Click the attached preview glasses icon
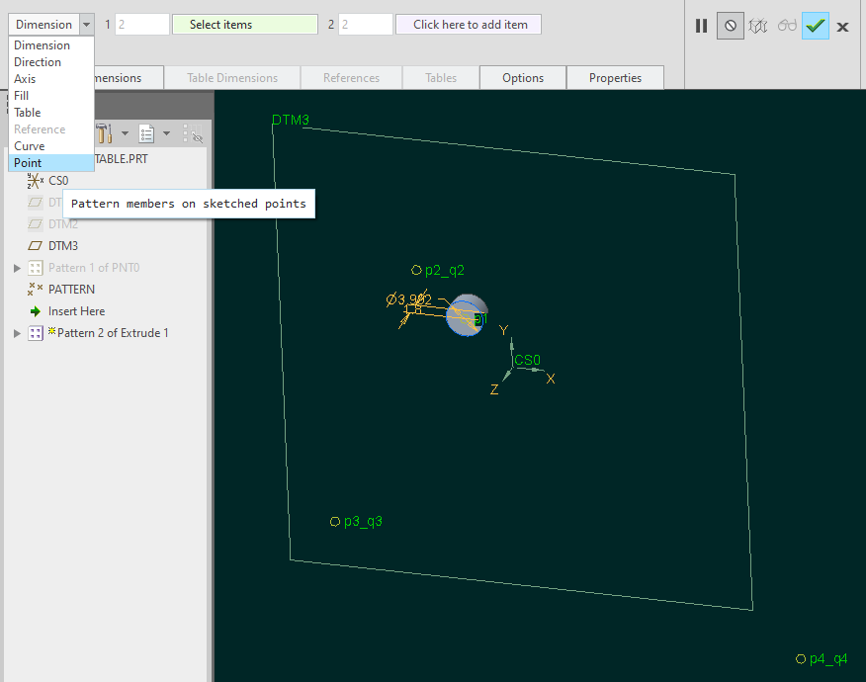 786,26
